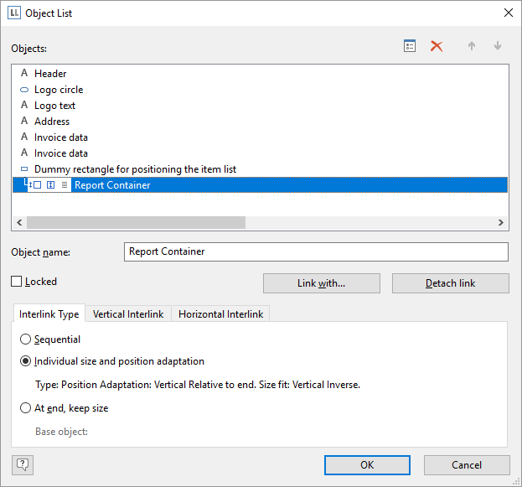Image resolution: width=522 pixels, height=487 pixels.
Task: Select the Logo circle ellipse item
Action: (58, 90)
